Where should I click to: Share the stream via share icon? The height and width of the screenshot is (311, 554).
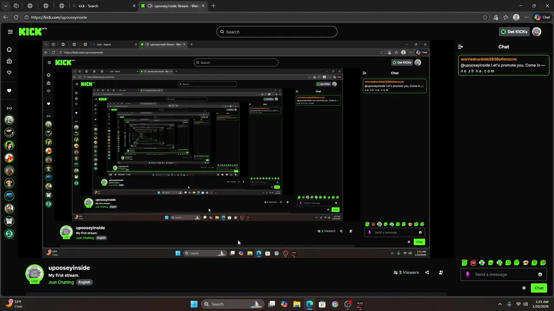(427, 273)
